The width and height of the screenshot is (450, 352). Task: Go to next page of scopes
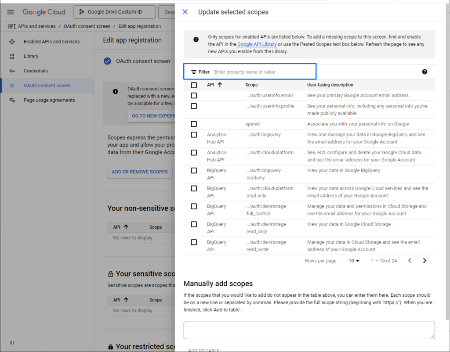coord(425,261)
